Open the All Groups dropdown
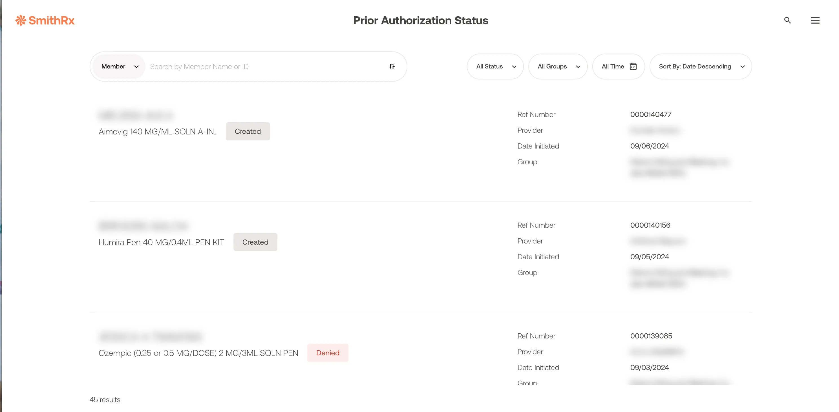839x412 pixels. coord(558,67)
